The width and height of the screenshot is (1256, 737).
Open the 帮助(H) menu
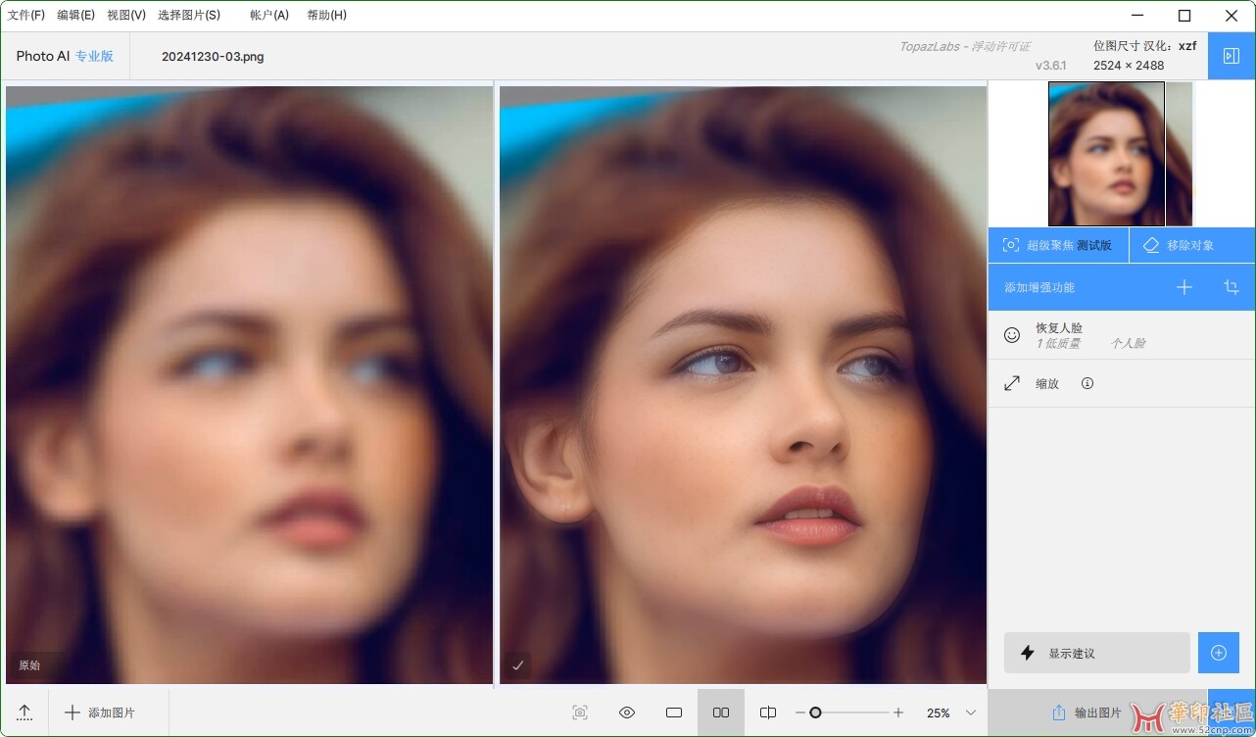tap(326, 15)
